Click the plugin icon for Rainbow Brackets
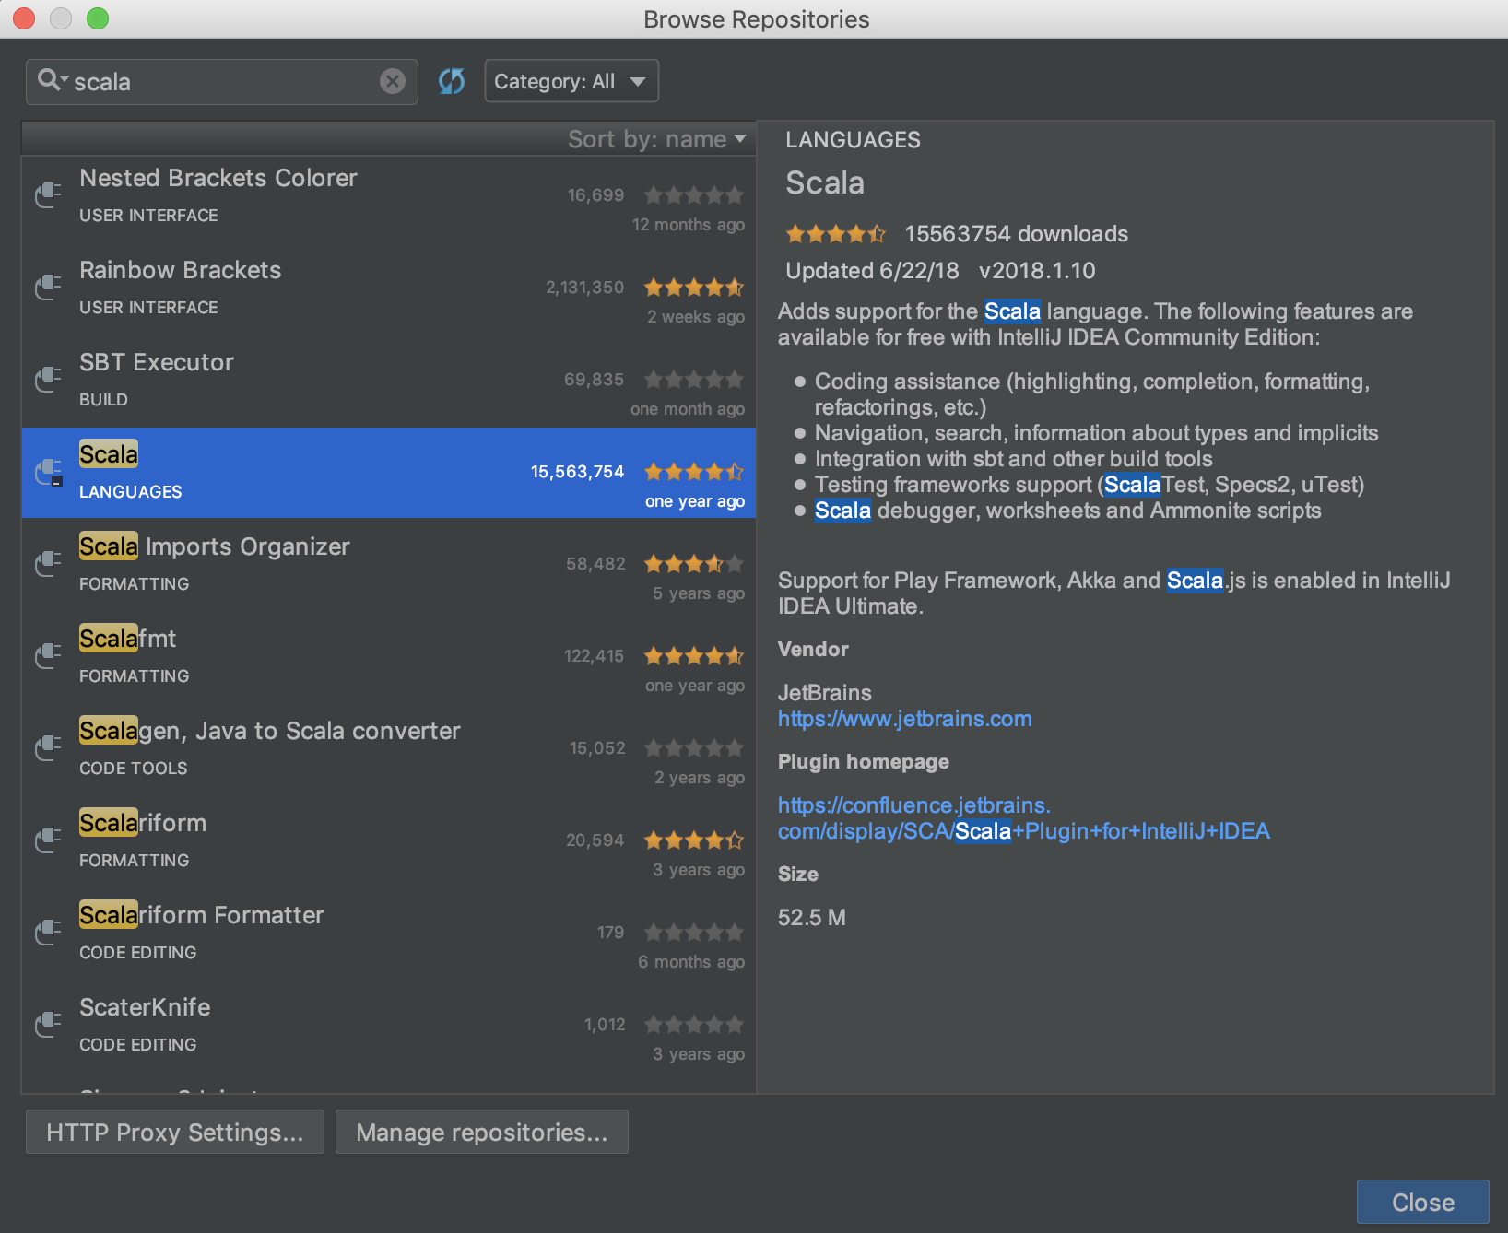This screenshot has height=1233, width=1508. pos(48,287)
